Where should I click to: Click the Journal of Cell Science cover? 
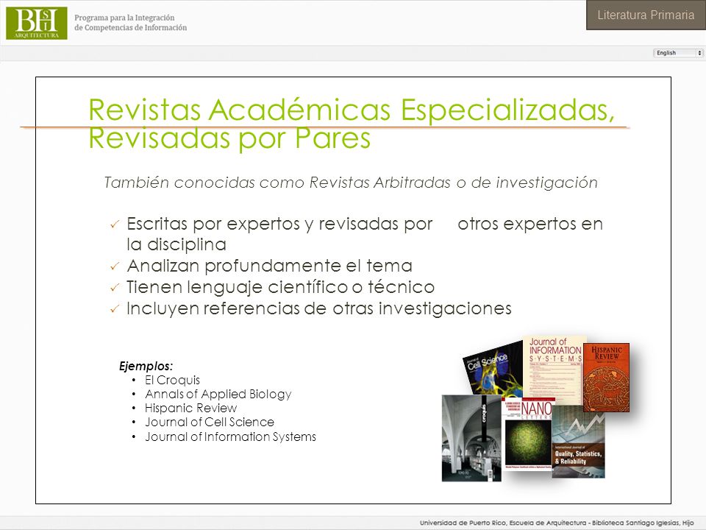coord(493,370)
